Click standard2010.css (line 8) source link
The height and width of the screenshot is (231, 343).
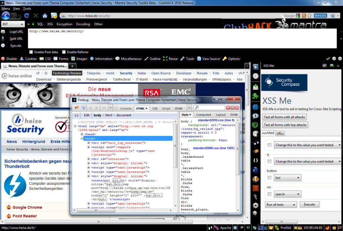click(216, 120)
